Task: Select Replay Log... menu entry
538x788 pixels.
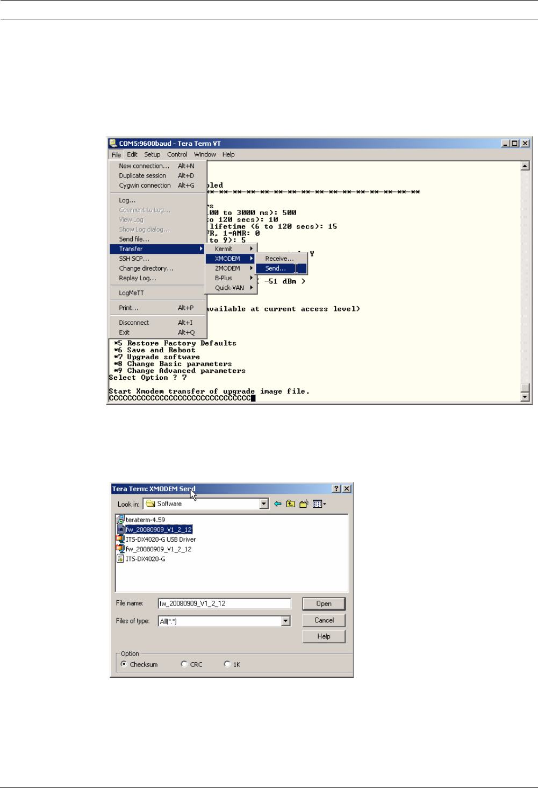Action: pyautogui.click(x=158, y=278)
